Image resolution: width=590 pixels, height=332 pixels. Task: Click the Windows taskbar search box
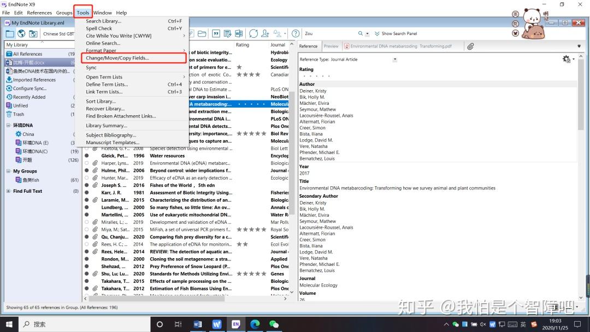[x=84, y=324]
